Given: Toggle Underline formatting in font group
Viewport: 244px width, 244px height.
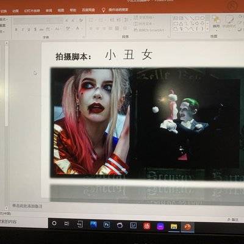Looking at the screenshot, I should pyautogui.click(x=29, y=30).
